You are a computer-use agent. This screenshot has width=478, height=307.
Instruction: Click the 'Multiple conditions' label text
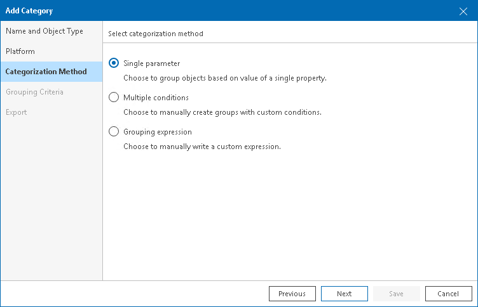156,98
